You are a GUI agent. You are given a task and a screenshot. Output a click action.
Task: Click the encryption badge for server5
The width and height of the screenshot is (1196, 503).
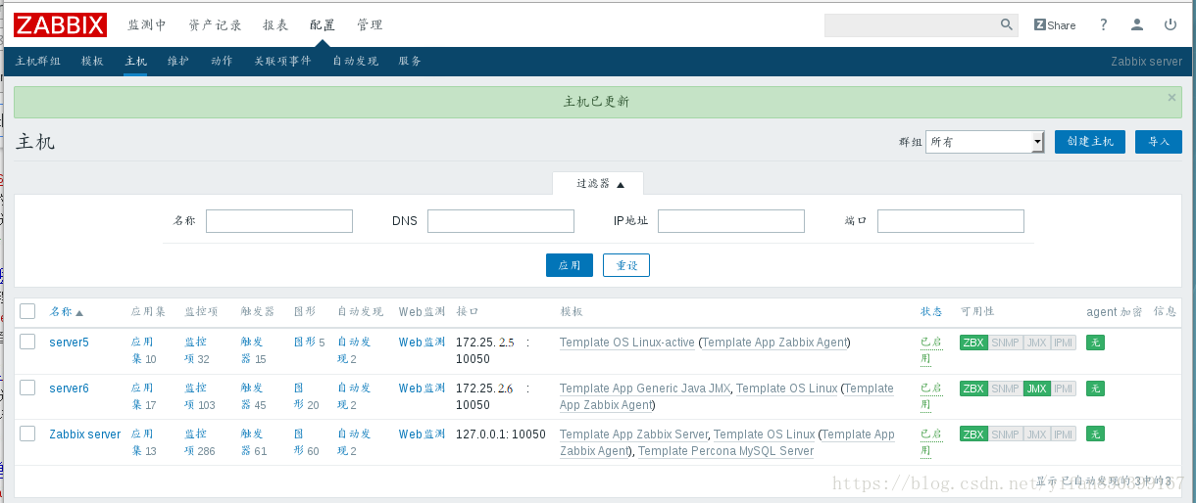click(x=1095, y=343)
